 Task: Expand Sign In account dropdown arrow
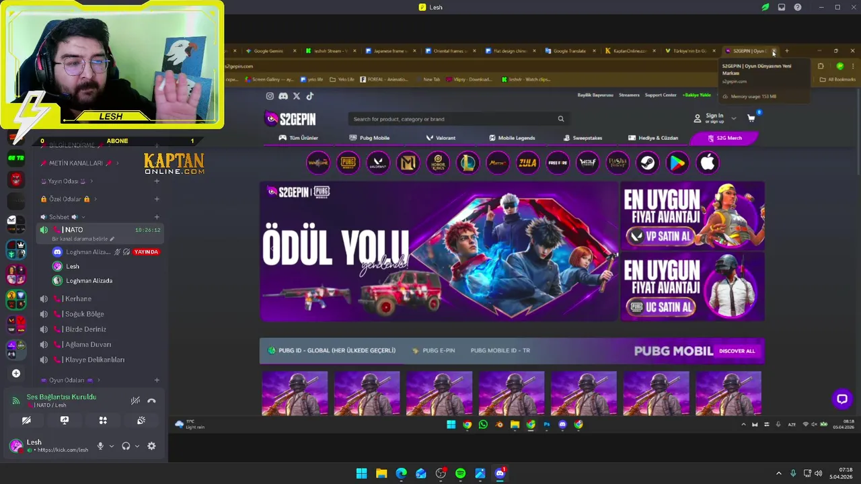(x=733, y=118)
